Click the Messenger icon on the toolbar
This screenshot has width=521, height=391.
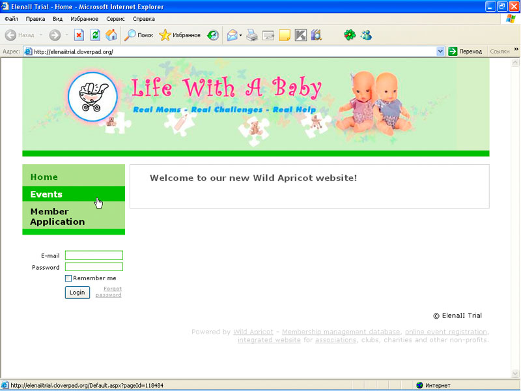pyautogui.click(x=366, y=35)
